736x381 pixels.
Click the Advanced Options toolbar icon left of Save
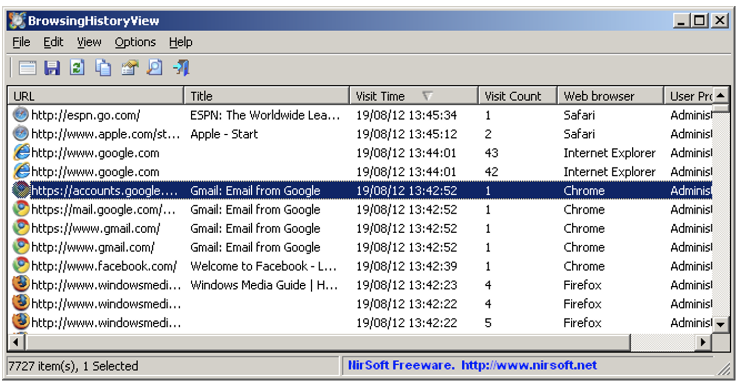(x=27, y=68)
